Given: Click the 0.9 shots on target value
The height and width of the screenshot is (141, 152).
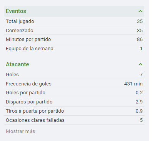Looking at the screenshot, I should [x=139, y=111].
